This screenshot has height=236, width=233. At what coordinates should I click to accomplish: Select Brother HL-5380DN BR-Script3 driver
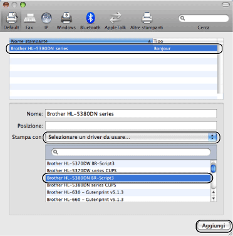pyautogui.click(x=128, y=178)
